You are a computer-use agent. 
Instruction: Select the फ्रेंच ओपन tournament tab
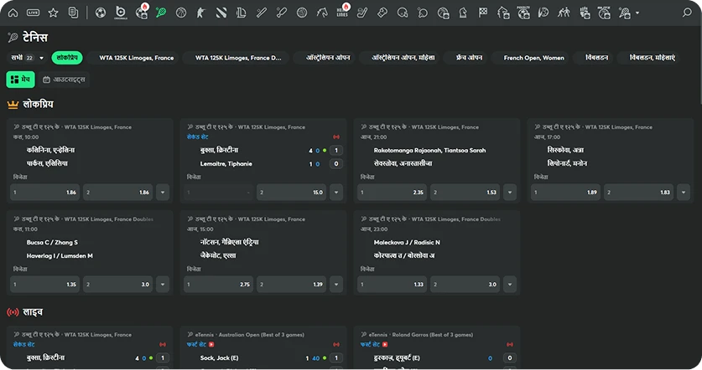pos(469,58)
